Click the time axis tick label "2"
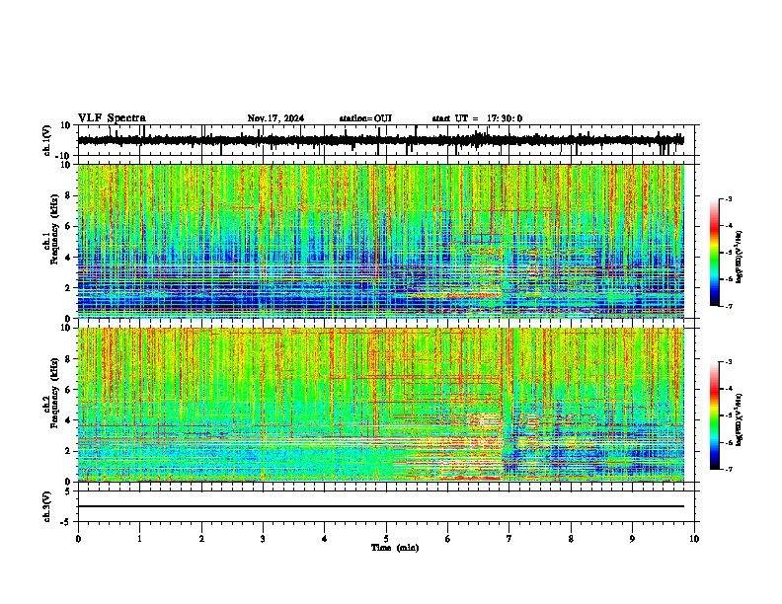Screen dimensions: 782x604 click(201, 539)
